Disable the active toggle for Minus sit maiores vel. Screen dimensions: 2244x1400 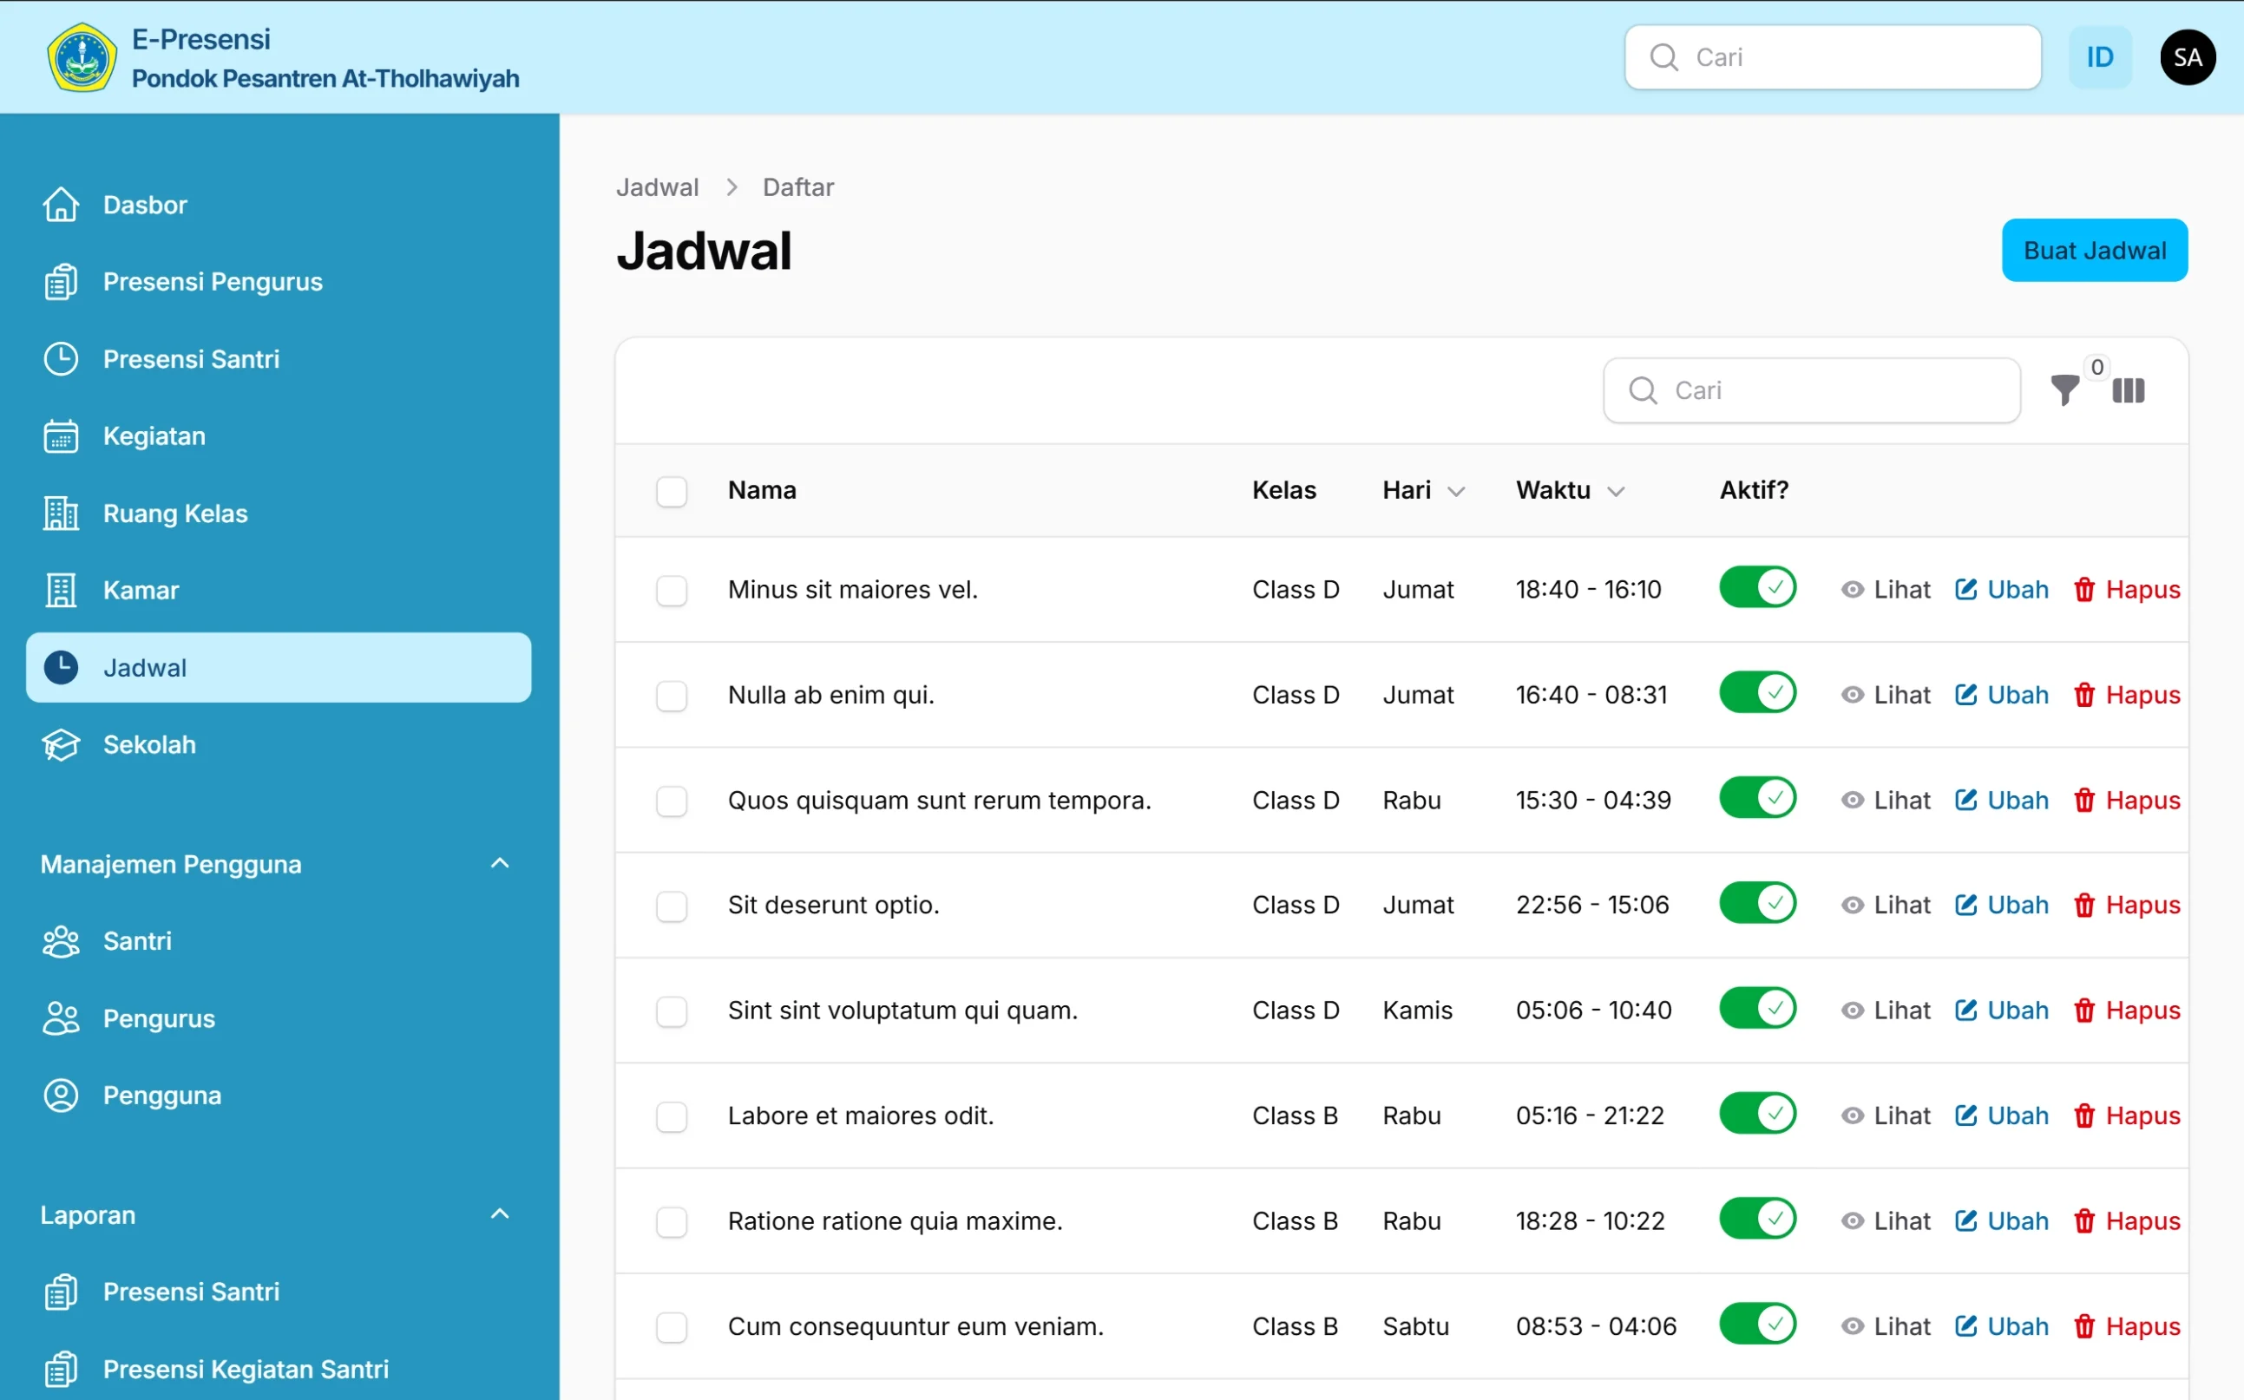coord(1756,586)
